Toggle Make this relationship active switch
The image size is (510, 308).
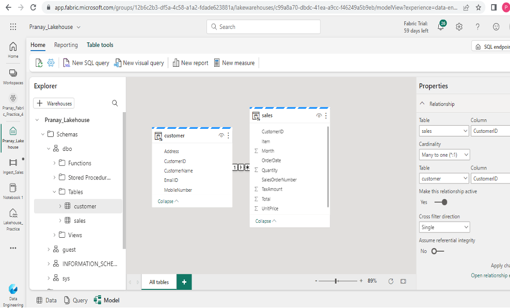(x=441, y=202)
